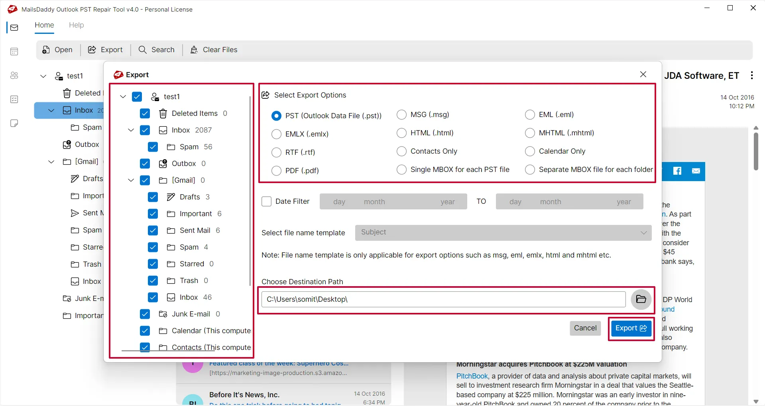Viewport: 765px width, 406px height.
Task: Select the RTF (.rtf) export option
Action: tap(276, 152)
